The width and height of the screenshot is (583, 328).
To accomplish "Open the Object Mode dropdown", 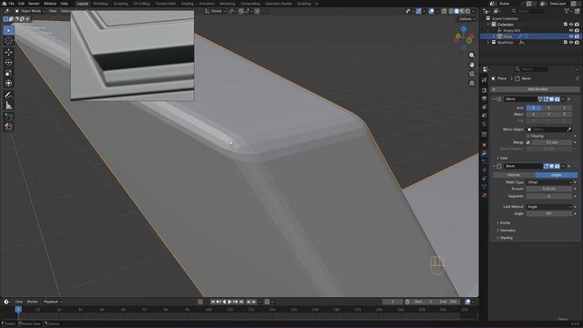I will coord(30,11).
